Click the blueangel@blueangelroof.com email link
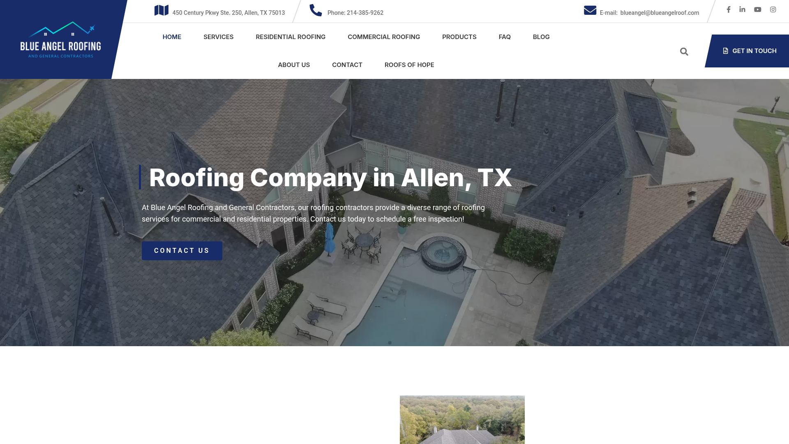This screenshot has height=444, width=789. tap(659, 13)
